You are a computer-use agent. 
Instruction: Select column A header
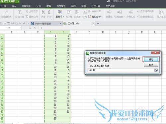point(12,32)
